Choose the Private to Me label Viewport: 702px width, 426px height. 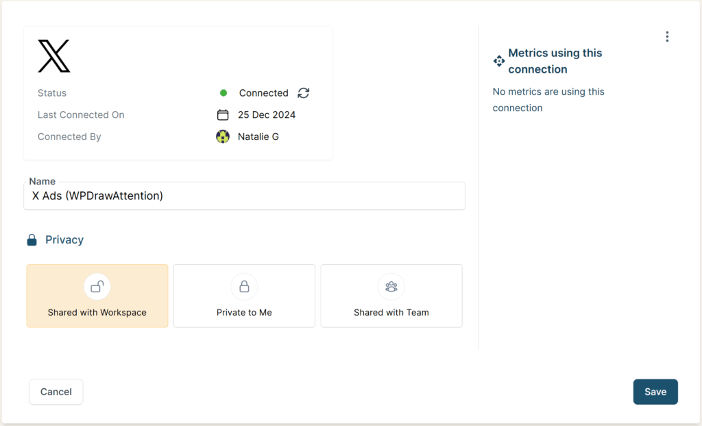tap(244, 312)
